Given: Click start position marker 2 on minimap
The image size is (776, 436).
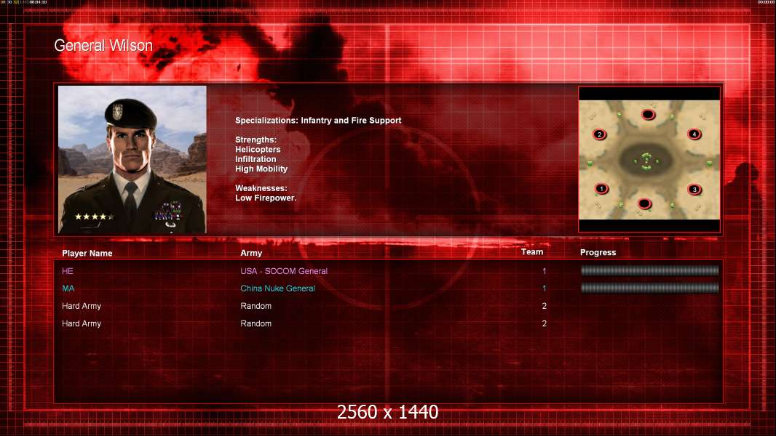Looking at the screenshot, I should pos(599,134).
